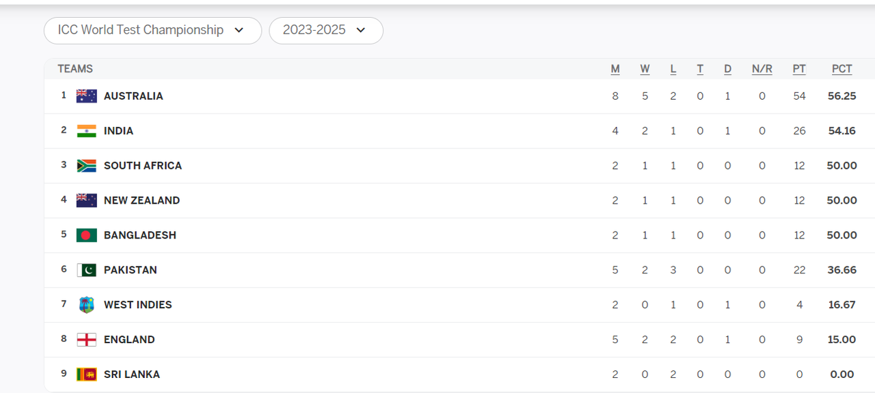
Task: Click New Zealand's points value 12
Action: pos(800,201)
